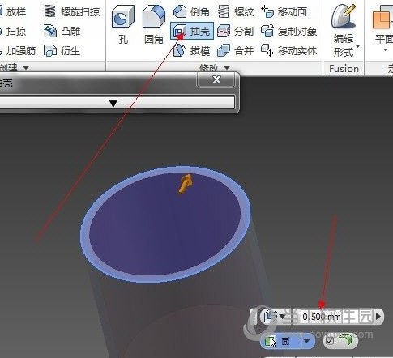Image resolution: width=393 pixels, height=358 pixels.
Task: Select the 复制对象 (Copy Object) tool
Action: tap(288, 31)
